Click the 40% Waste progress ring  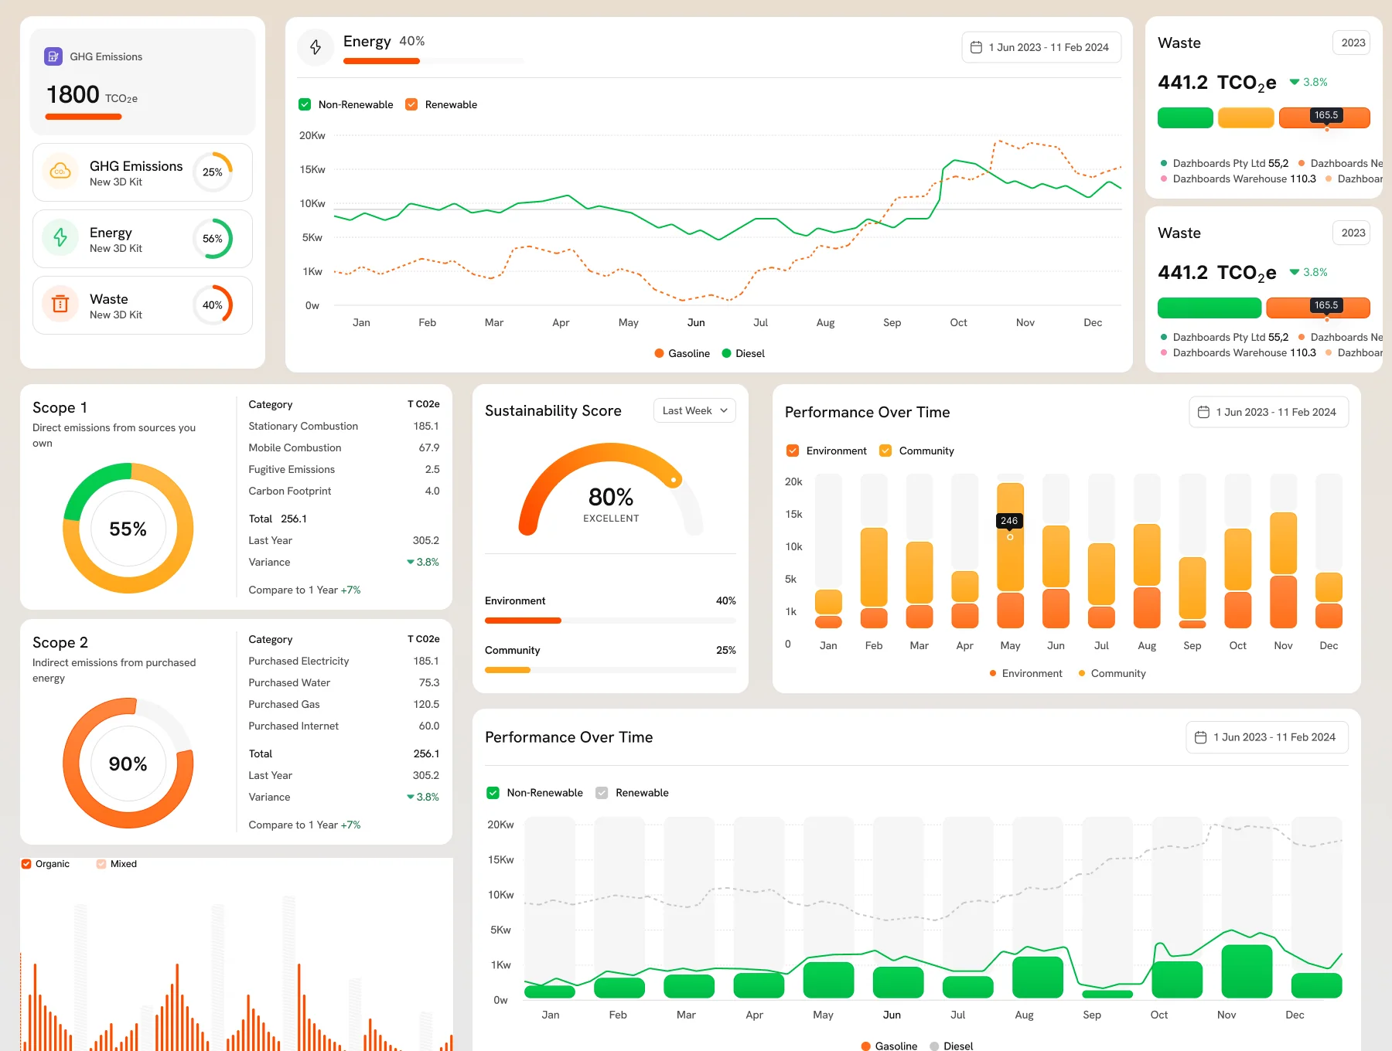tap(213, 305)
